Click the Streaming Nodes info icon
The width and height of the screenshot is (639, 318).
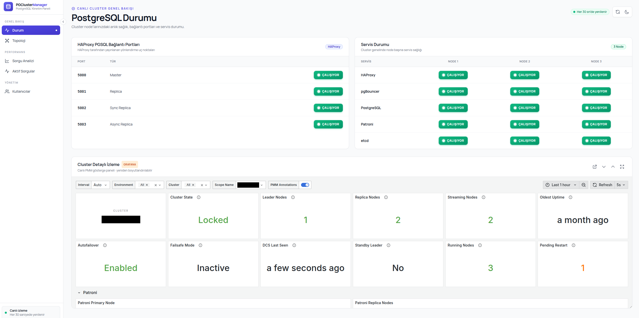point(484,197)
